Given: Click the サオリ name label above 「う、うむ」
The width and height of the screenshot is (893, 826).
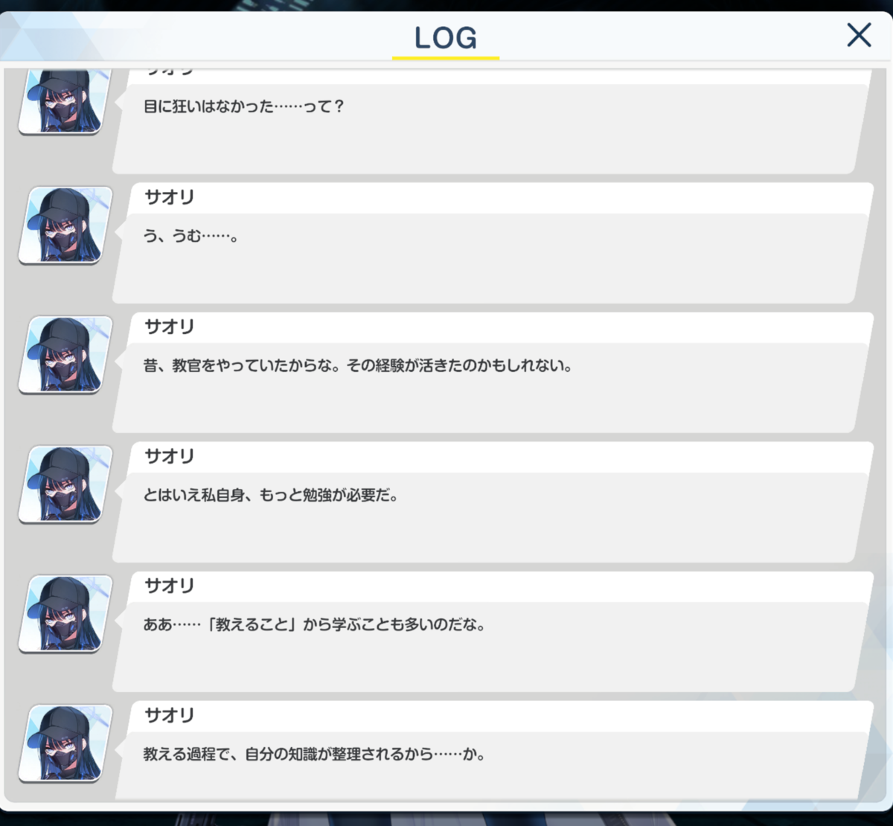Looking at the screenshot, I should 169,197.
